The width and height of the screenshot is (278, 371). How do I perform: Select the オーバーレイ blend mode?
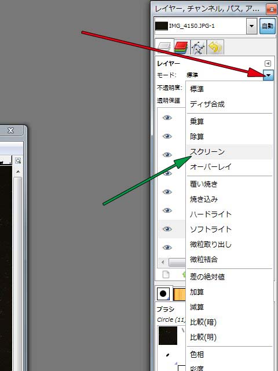(x=229, y=167)
